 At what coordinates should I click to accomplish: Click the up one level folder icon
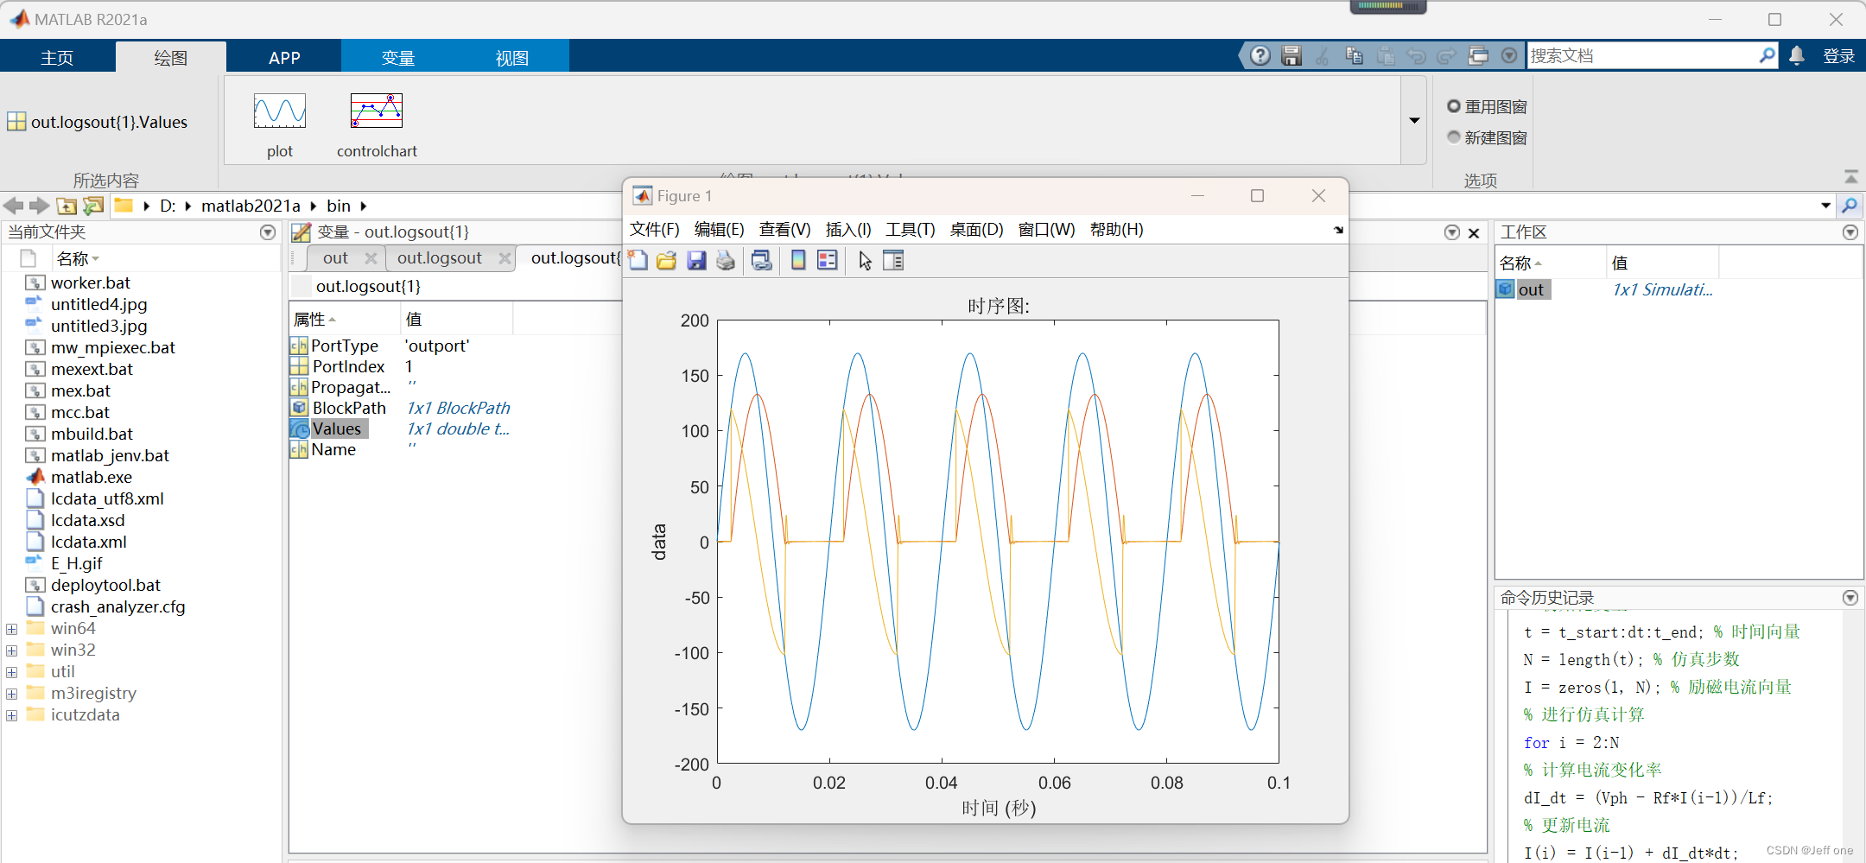click(x=67, y=206)
